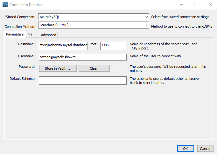Close the Connect to Database window

point(210,4)
